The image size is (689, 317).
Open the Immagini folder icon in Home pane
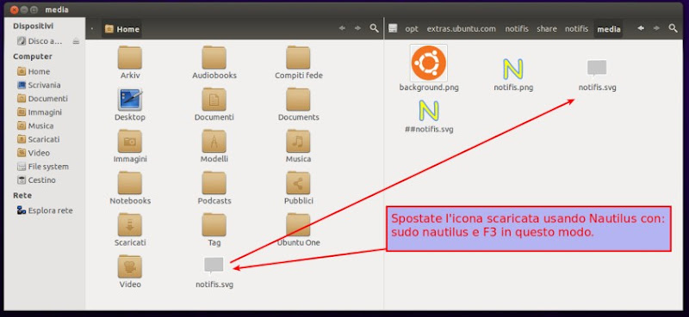click(x=130, y=146)
